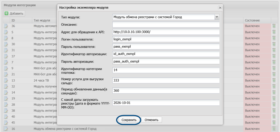This screenshot has height=132, width=280.
Task: Delete icon for row ID 13
Action: point(273,80)
